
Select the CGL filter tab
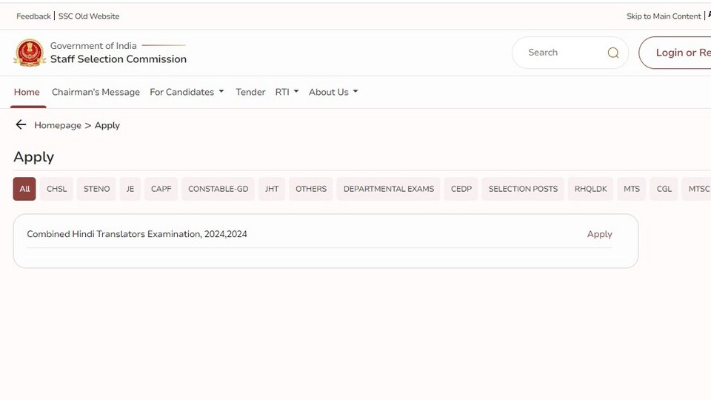click(x=664, y=189)
